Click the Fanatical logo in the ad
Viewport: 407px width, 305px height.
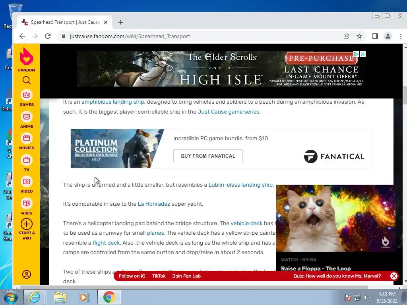[334, 156]
